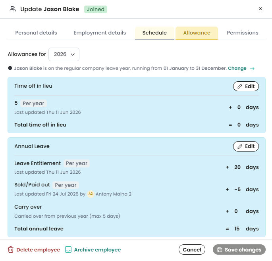This screenshot has width=272, height=261.
Task: Click the Archive employee link
Action: 97,249
